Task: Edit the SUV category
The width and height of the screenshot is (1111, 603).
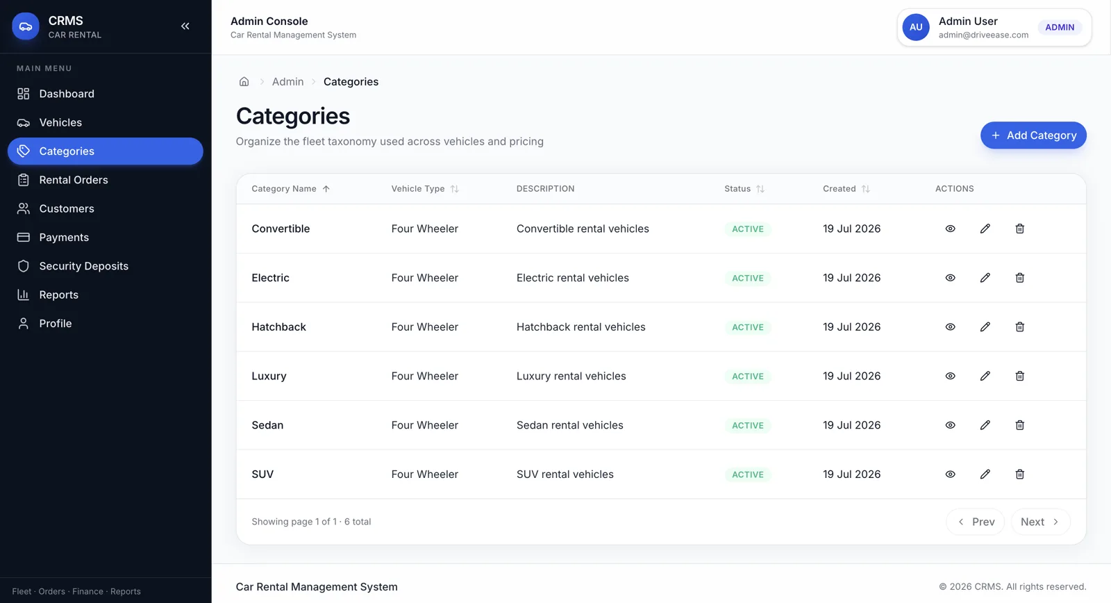Action: point(985,474)
